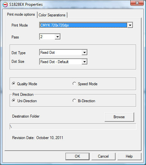Click the Fixed Dot - Default size field
146x165 pixels.
tap(61, 62)
